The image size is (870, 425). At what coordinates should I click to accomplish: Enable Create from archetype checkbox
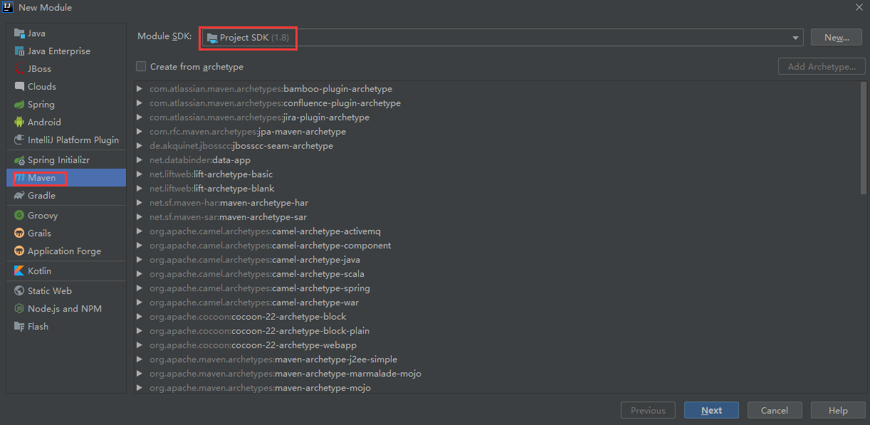tap(141, 66)
